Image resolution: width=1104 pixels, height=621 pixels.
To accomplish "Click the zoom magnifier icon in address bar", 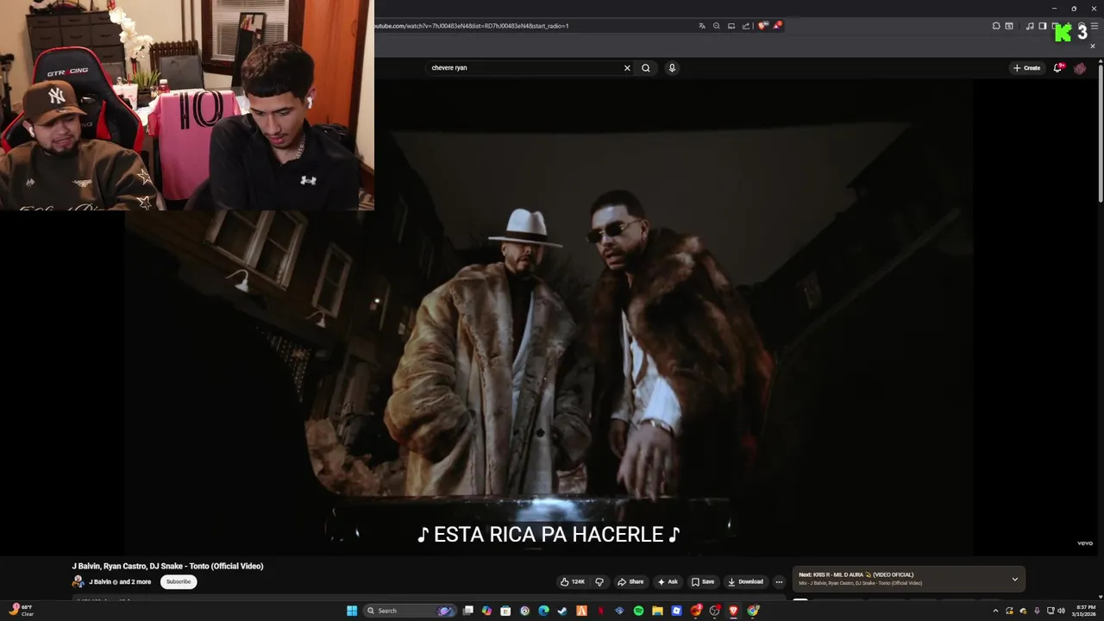I will (x=717, y=26).
